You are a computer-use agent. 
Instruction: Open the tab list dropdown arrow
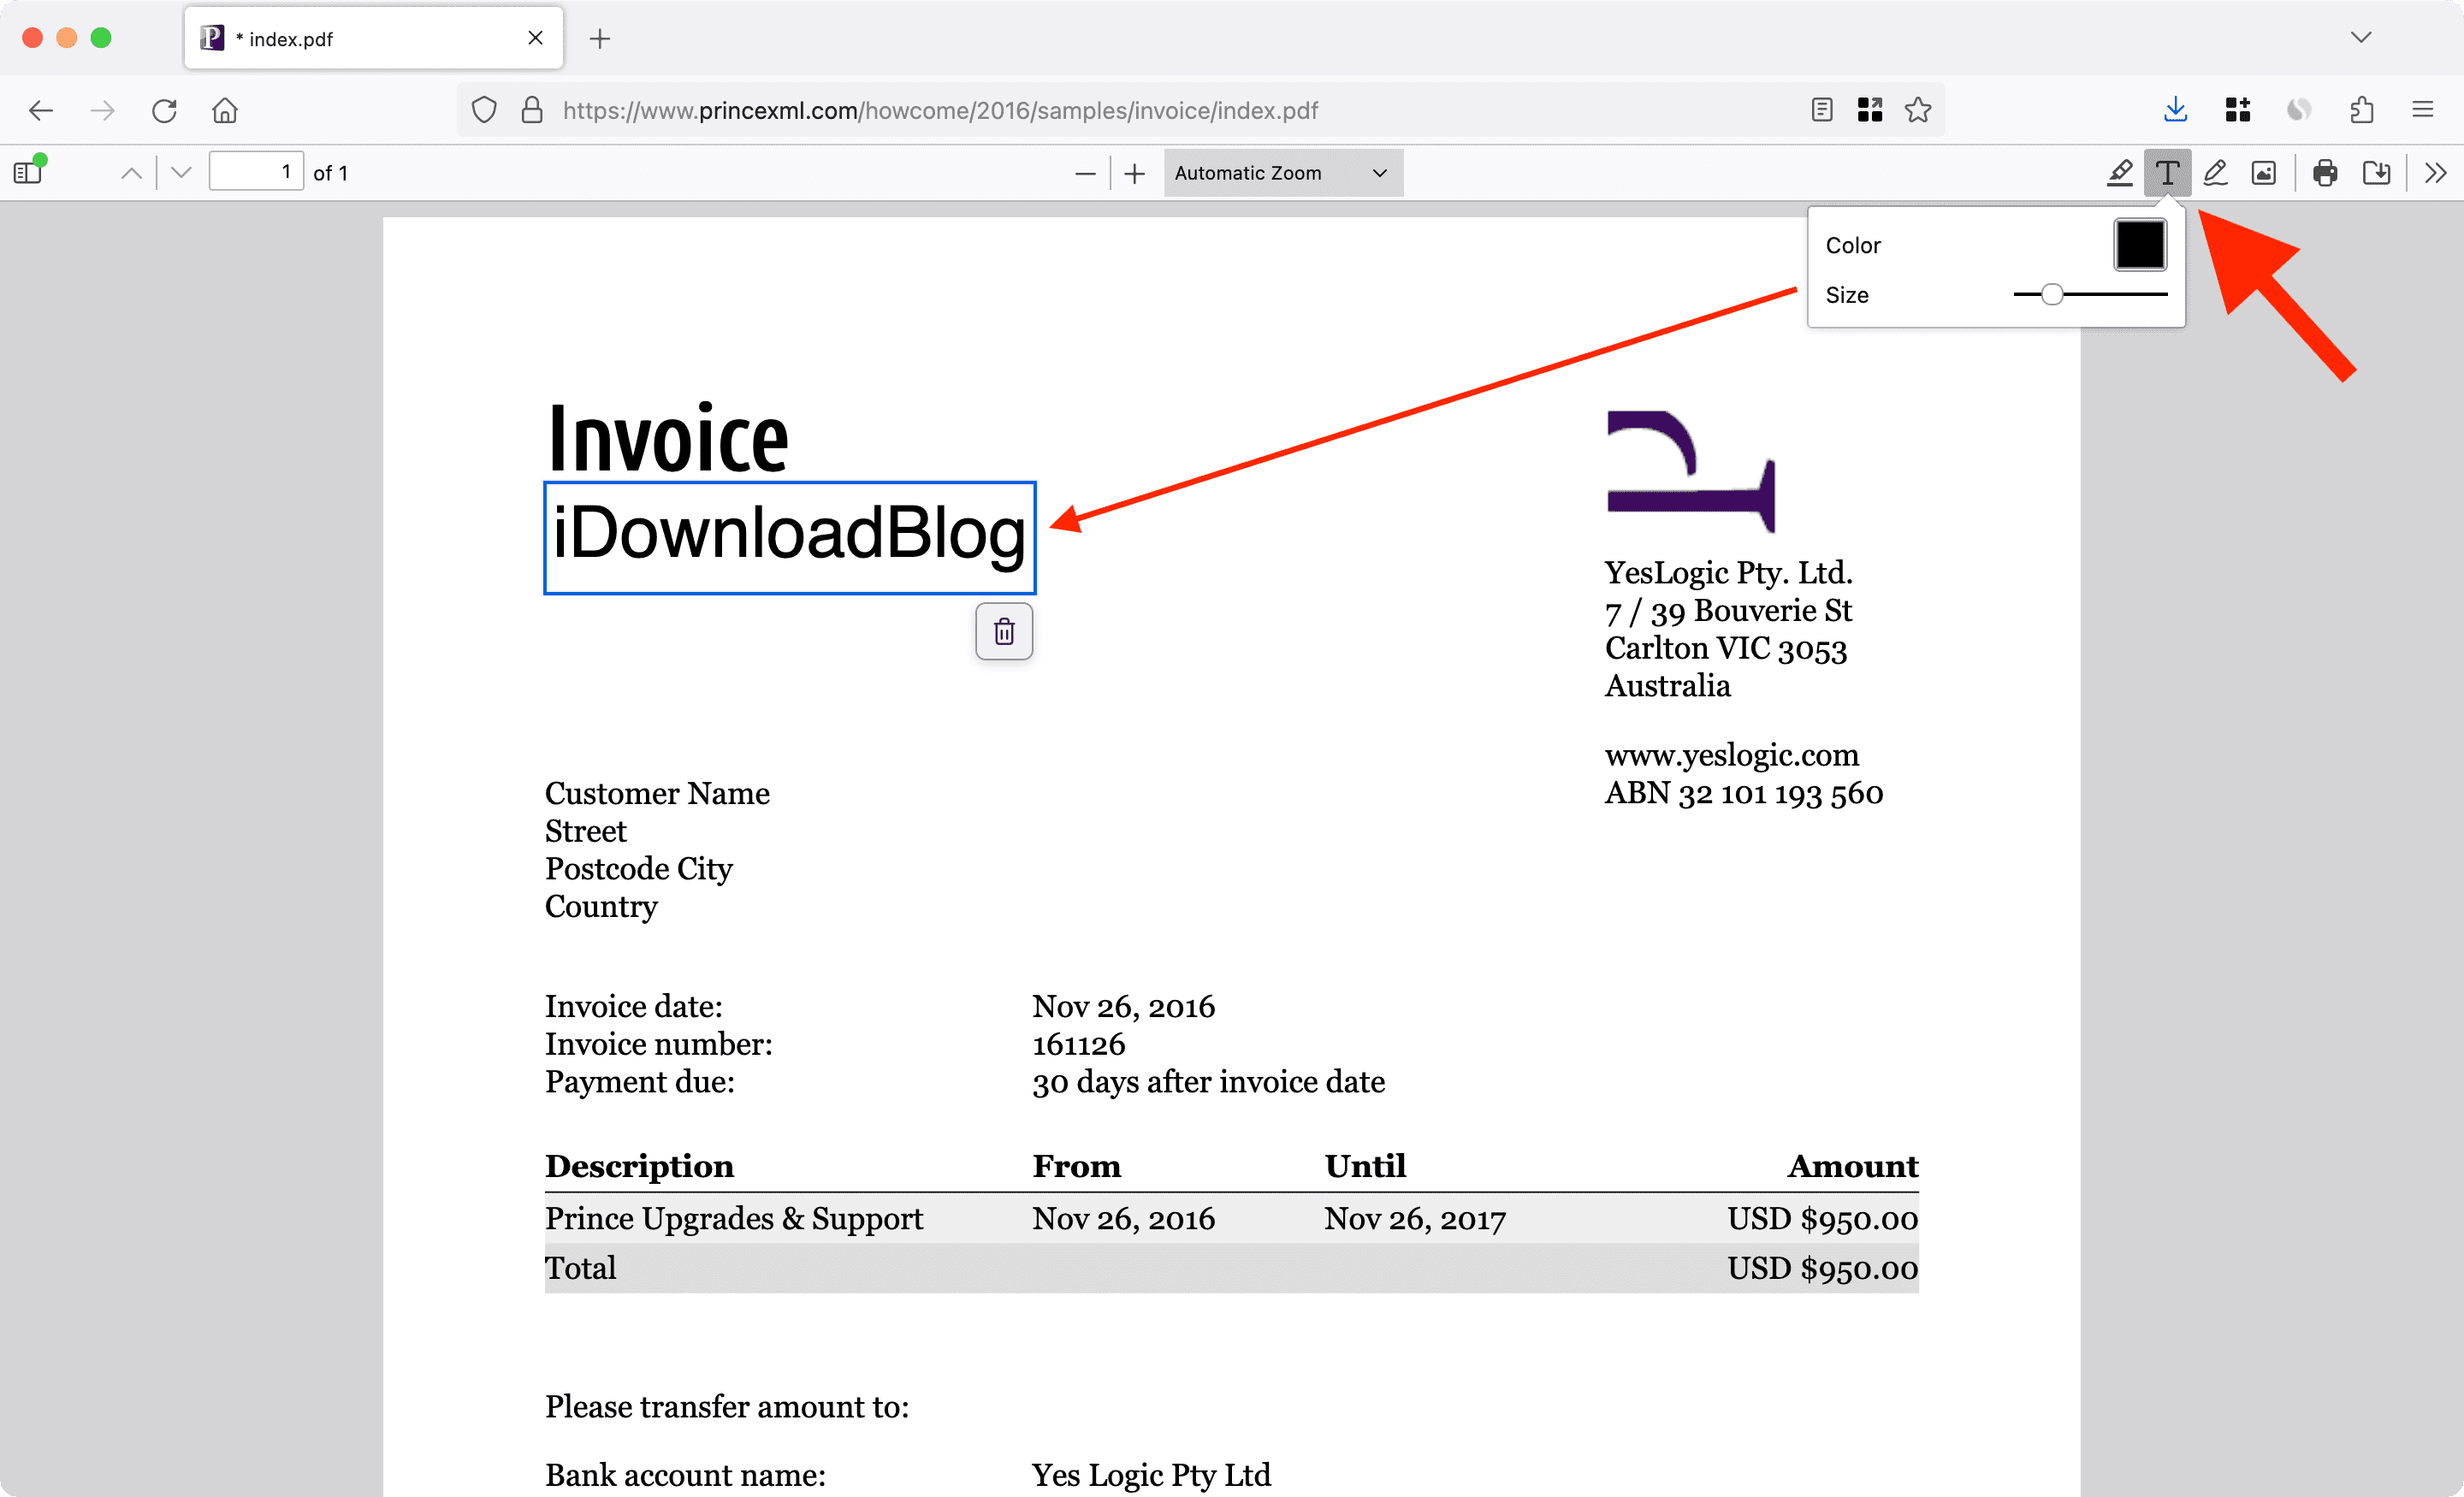(2362, 37)
